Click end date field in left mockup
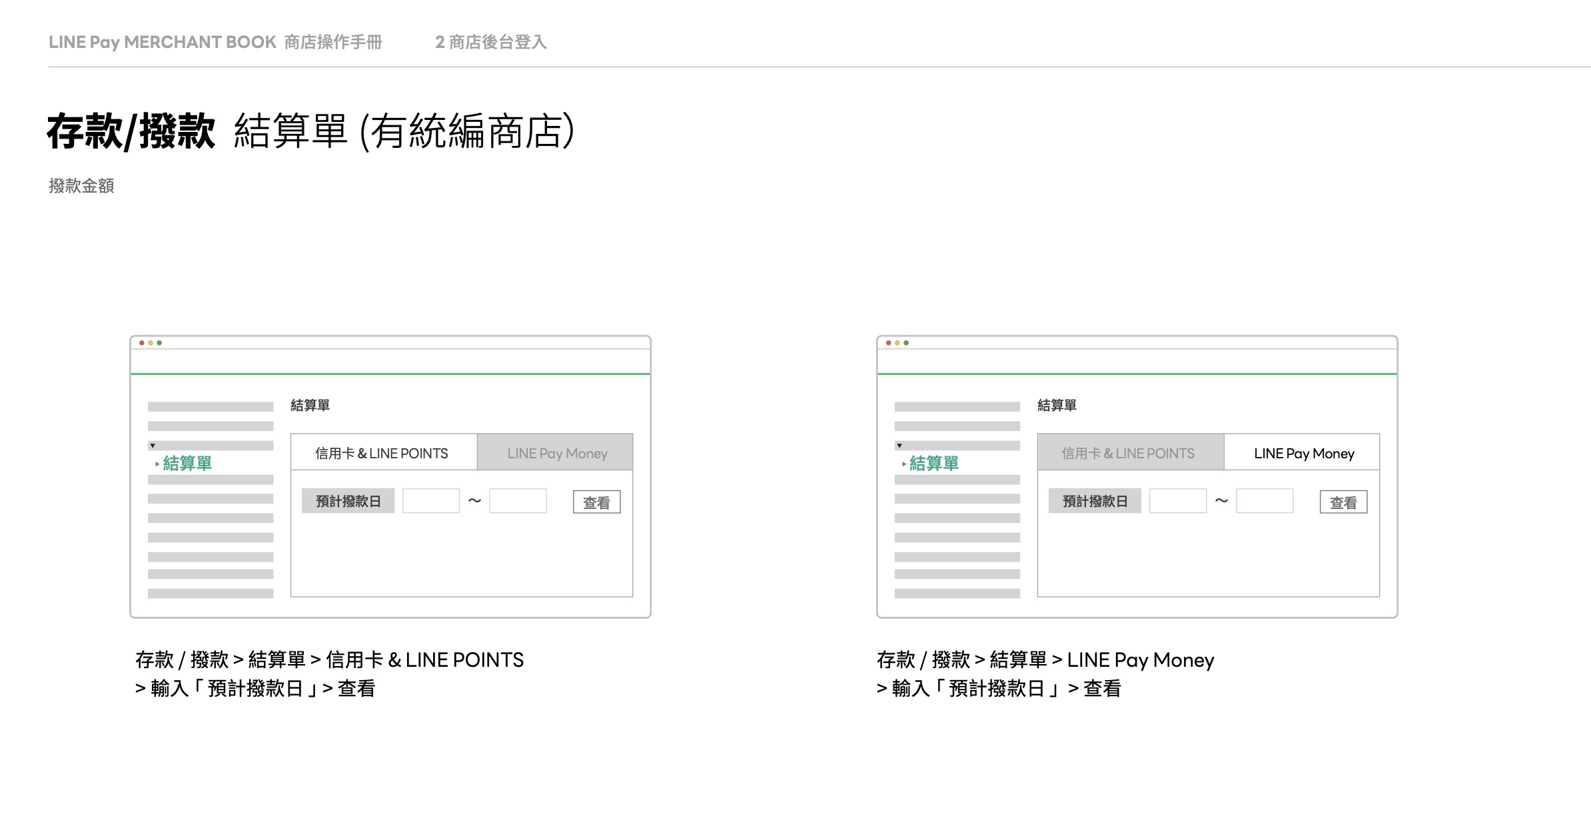 [x=518, y=501]
